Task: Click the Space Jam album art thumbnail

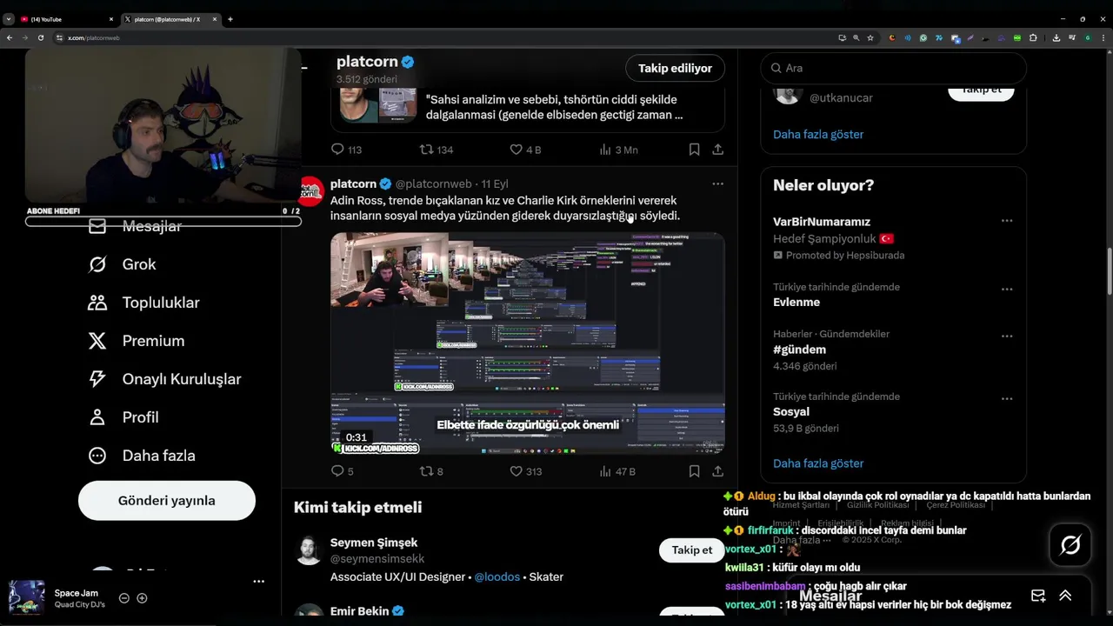Action: [26, 597]
